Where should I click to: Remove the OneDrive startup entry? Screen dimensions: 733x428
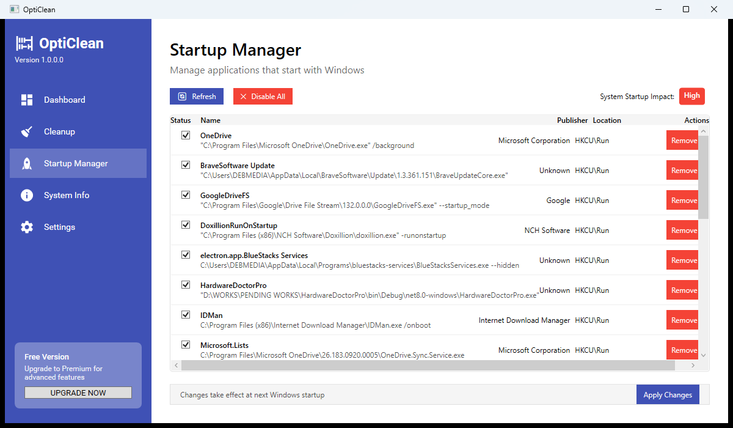click(683, 141)
